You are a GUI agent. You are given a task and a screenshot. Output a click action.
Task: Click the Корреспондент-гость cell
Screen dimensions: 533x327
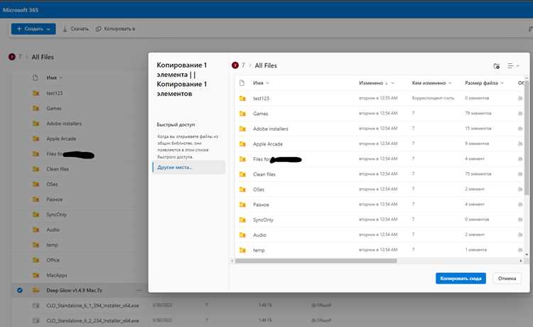click(433, 98)
